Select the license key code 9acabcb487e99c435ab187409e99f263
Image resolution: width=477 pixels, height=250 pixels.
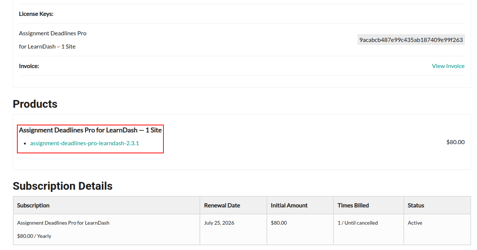coord(411,40)
